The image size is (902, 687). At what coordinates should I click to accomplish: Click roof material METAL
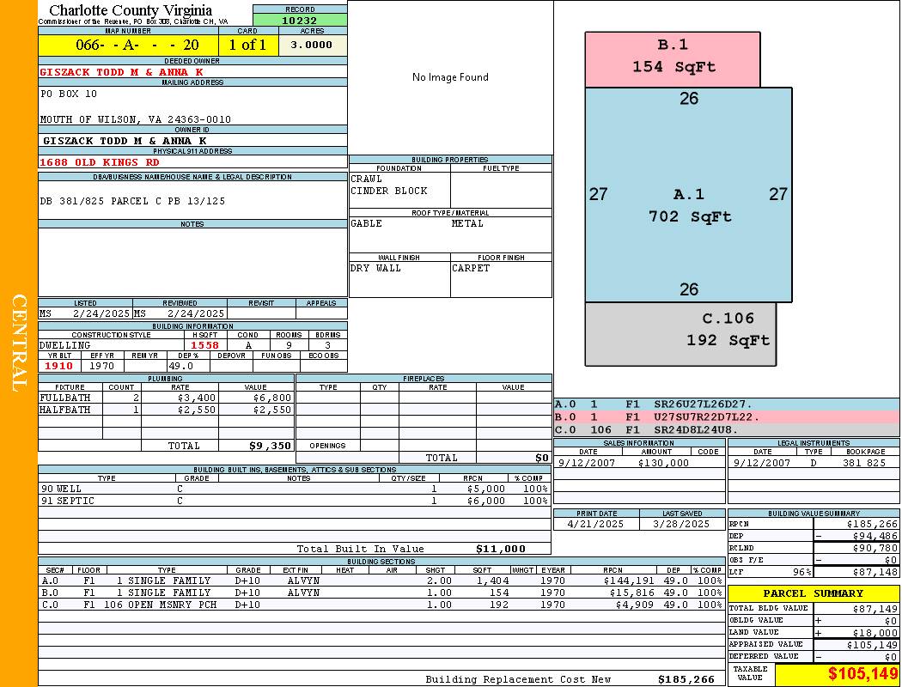coord(467,223)
